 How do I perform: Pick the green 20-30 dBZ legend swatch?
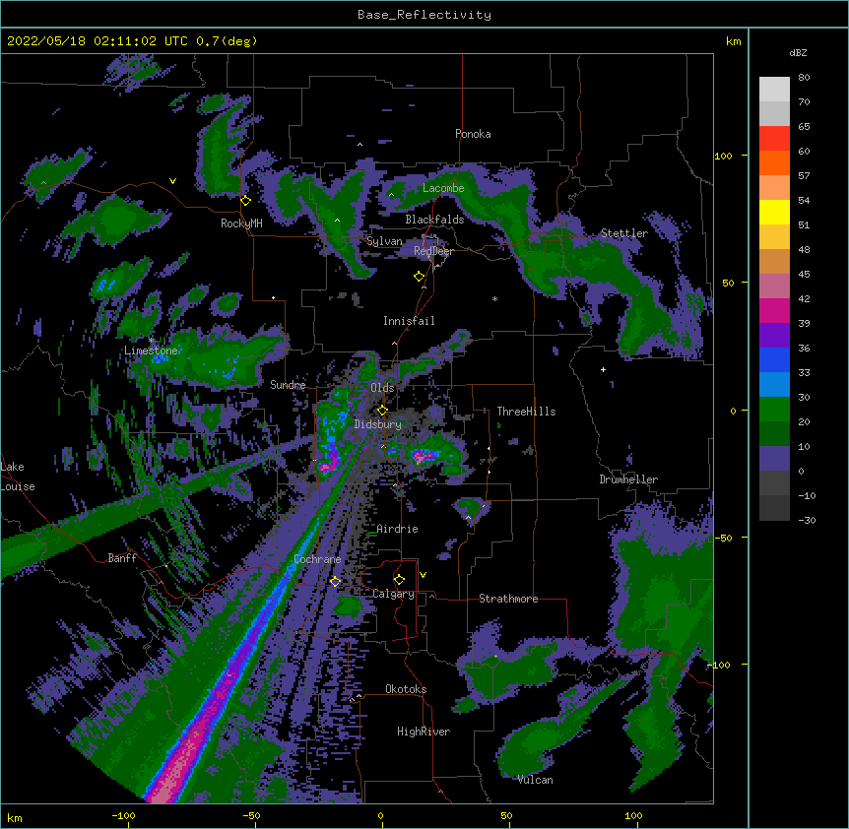pos(774,410)
